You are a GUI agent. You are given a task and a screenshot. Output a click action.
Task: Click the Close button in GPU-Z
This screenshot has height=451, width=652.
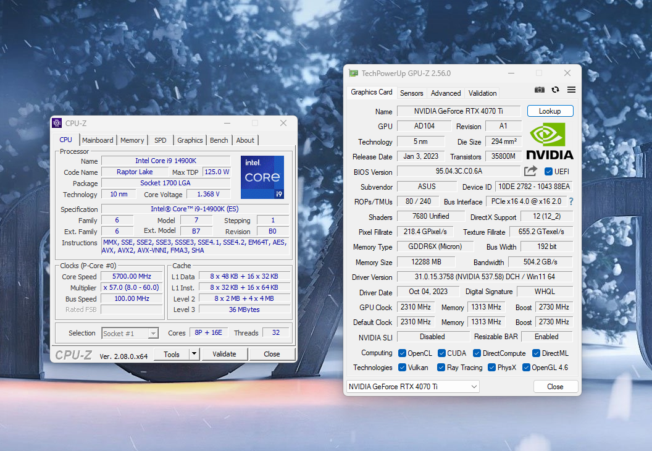tap(556, 387)
